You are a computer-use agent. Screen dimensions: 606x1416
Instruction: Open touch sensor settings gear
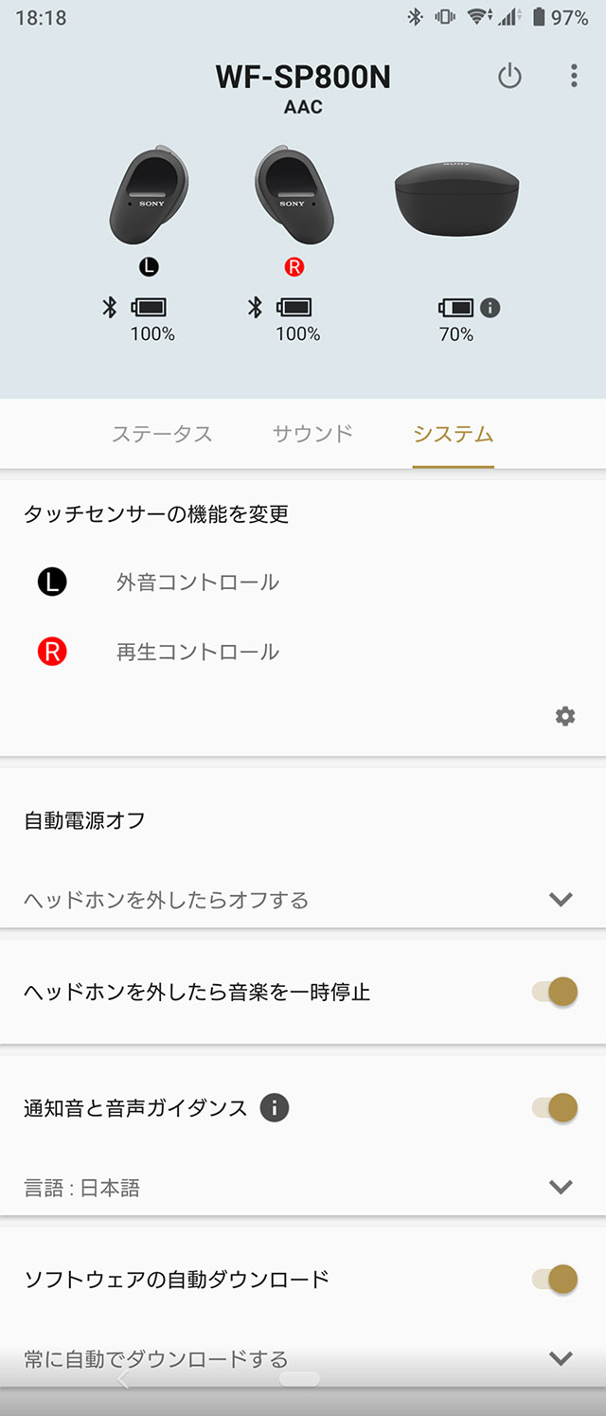[x=565, y=717]
